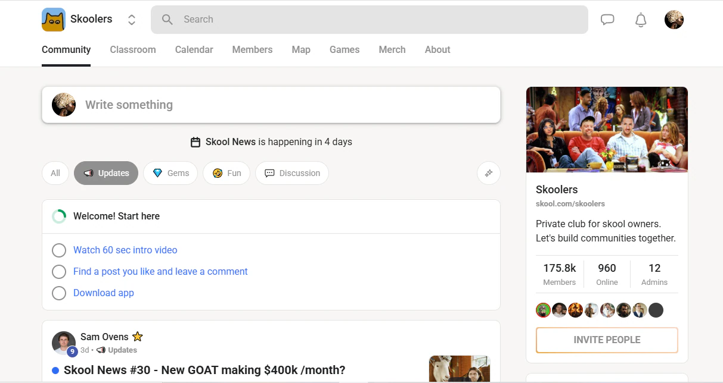
Task: Select the Updates category filter
Action: click(x=106, y=173)
